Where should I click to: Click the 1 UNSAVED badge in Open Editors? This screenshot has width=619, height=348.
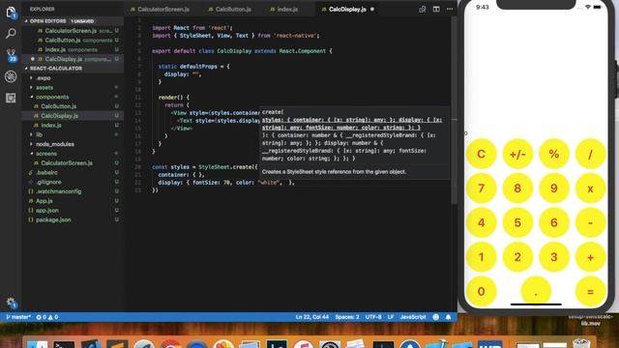pyautogui.click(x=82, y=21)
